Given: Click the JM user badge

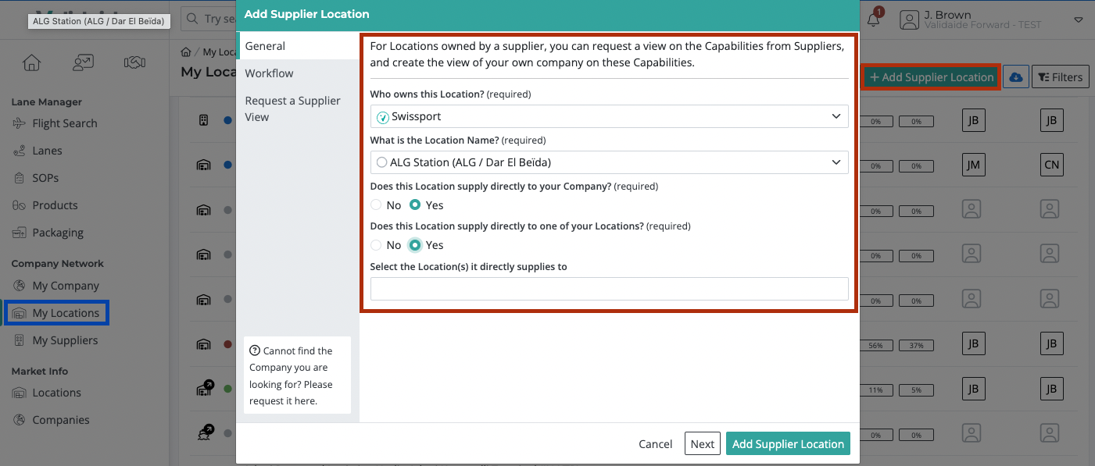Looking at the screenshot, I should point(972,165).
